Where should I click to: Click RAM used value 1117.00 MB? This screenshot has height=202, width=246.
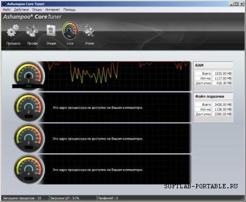click(x=222, y=78)
